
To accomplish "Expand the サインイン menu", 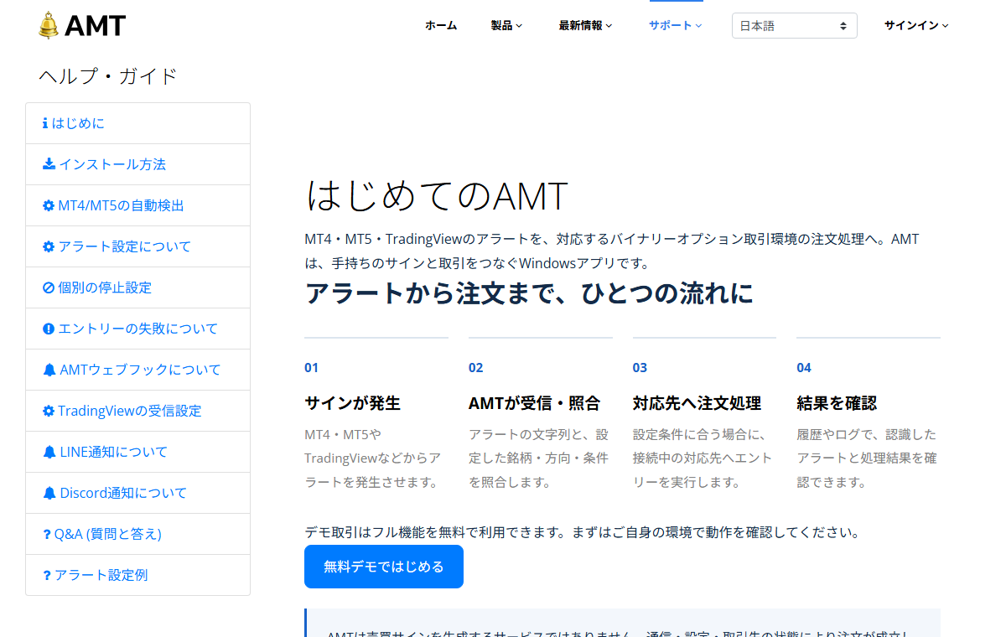I will coord(916,25).
